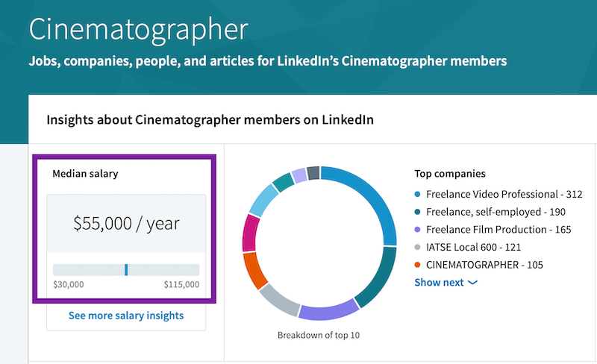Select the purple segment at donut bottom
Viewport: 597px width, 364px height.
[328, 310]
